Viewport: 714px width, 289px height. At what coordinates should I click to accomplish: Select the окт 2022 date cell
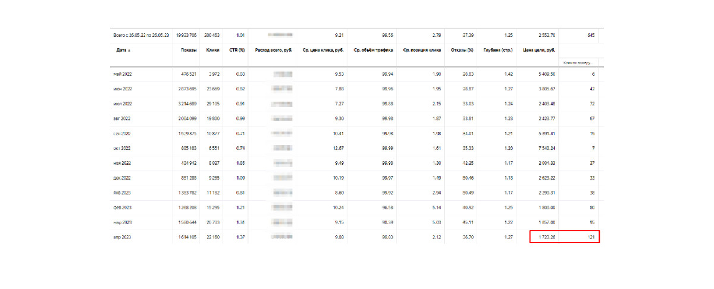click(122, 149)
